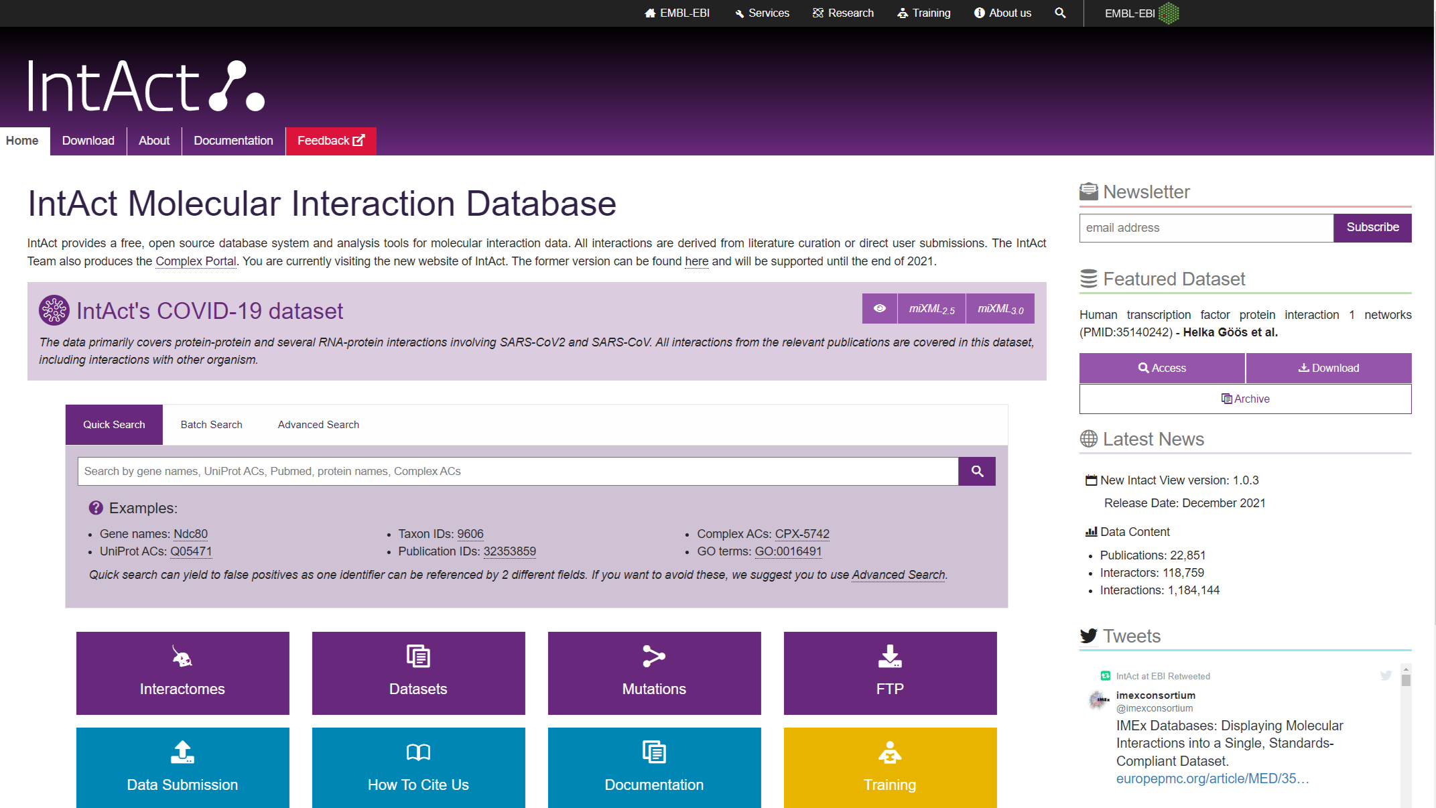This screenshot has height=808, width=1436.
Task: Click the CPX-5742 complex example link
Action: point(802,534)
